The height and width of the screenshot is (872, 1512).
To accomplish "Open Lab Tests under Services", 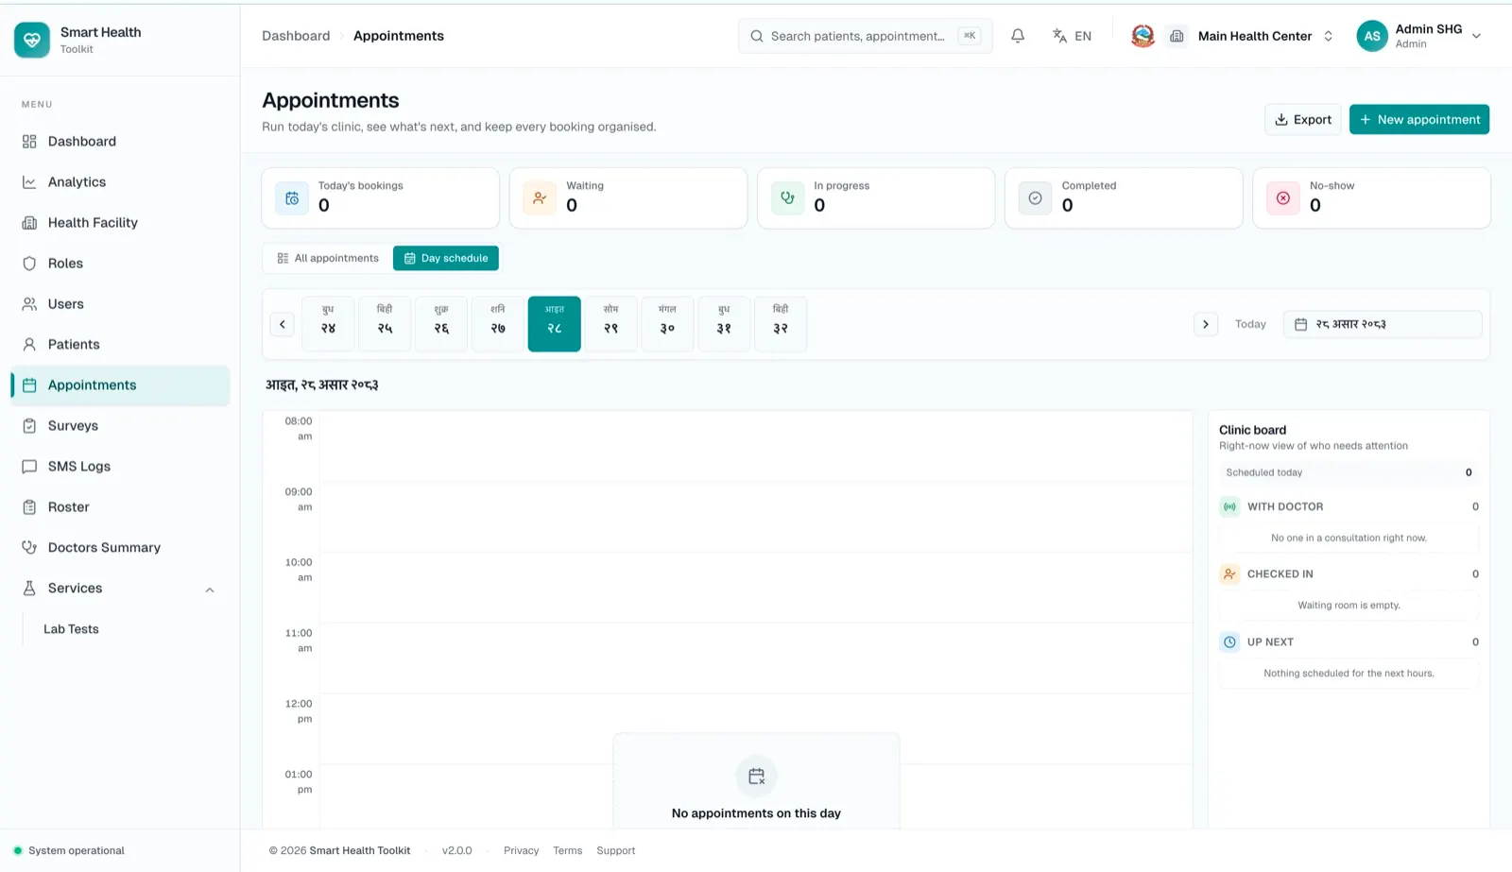I will 71,629.
